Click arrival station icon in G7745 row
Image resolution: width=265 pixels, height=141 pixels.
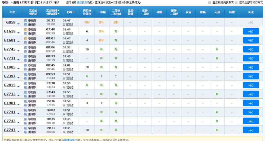point(26,51)
